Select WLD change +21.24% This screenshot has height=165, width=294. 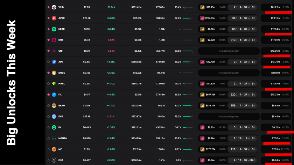(x=111, y=7)
